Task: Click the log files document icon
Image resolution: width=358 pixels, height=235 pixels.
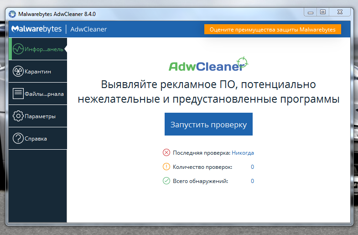Action: click(x=18, y=94)
